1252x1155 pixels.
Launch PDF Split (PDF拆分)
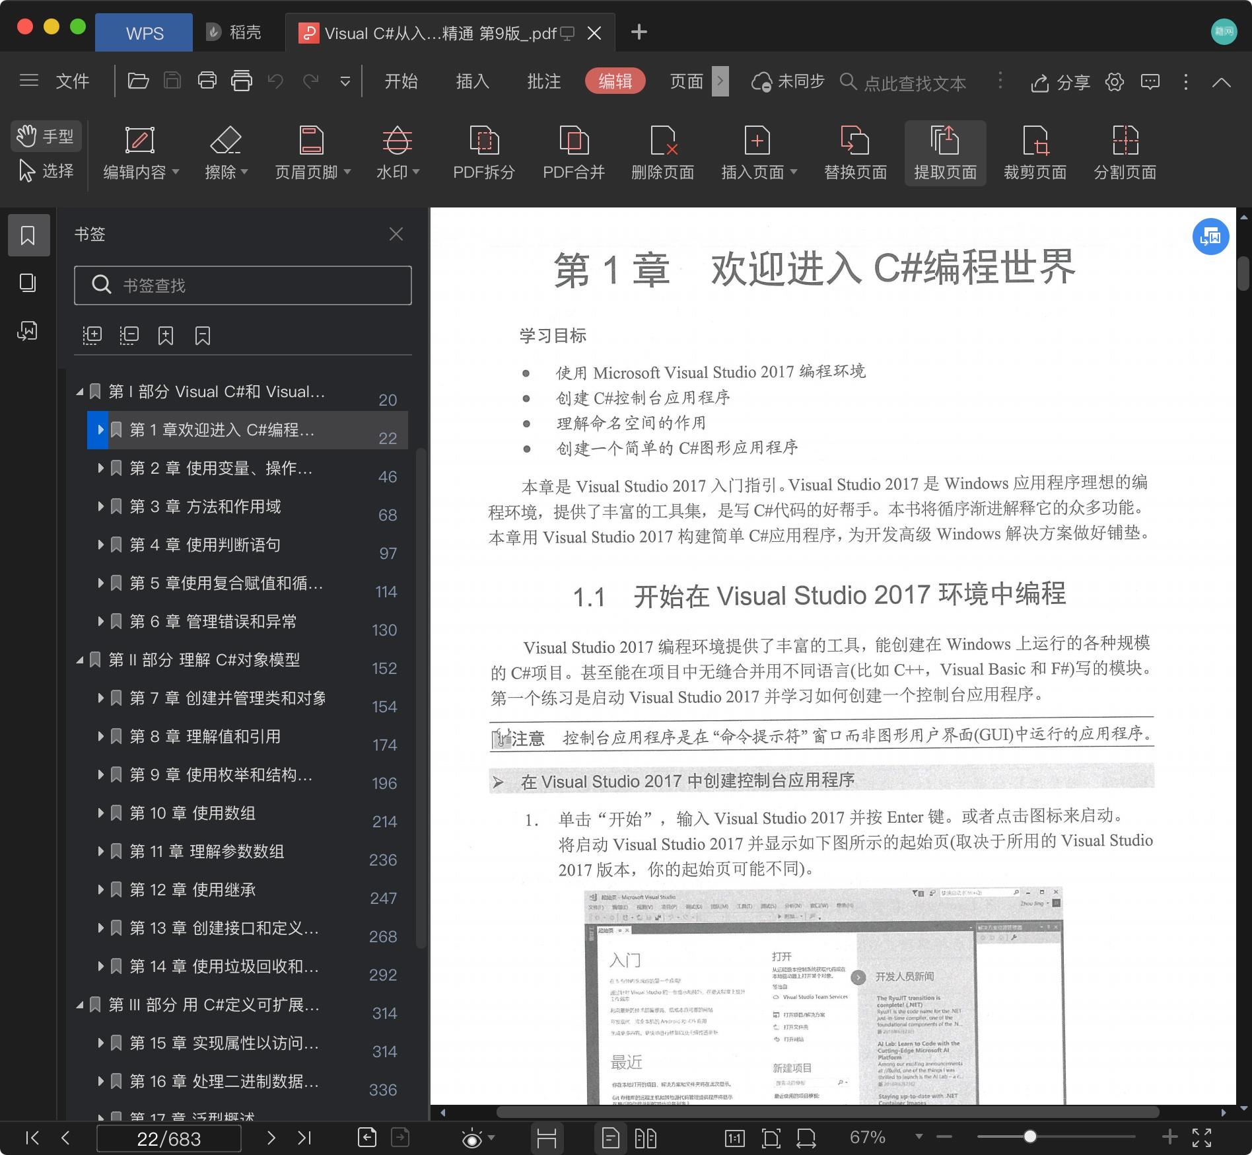[484, 154]
